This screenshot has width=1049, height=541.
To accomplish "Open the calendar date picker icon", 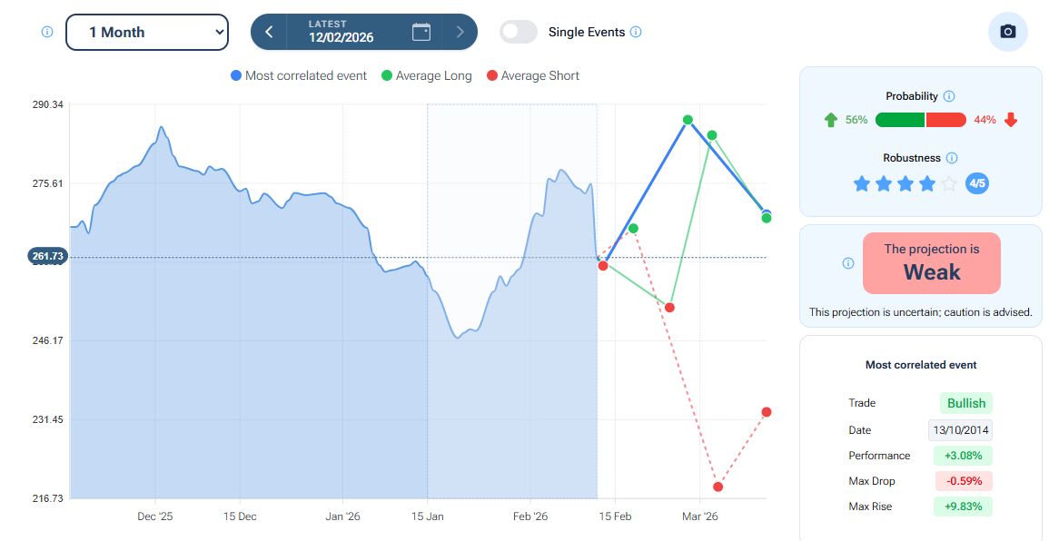I will click(421, 32).
